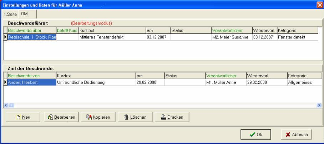Select cell 'Allgemeines' in Kategorie column
The height and width of the screenshot is (144, 324).
[x=305, y=82]
